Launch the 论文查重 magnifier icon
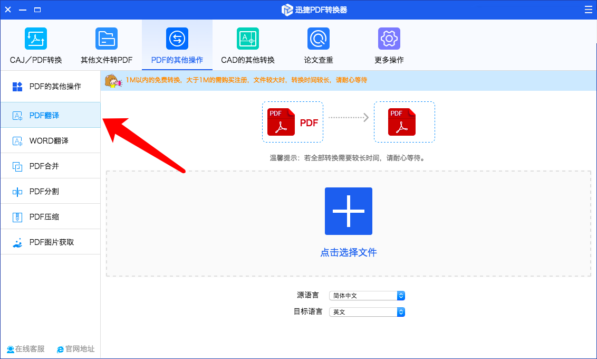This screenshot has width=597, height=359. pyautogui.click(x=319, y=39)
